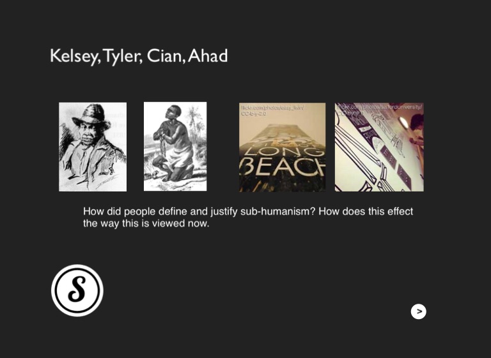Open kneeling chained man illustration

click(175, 146)
